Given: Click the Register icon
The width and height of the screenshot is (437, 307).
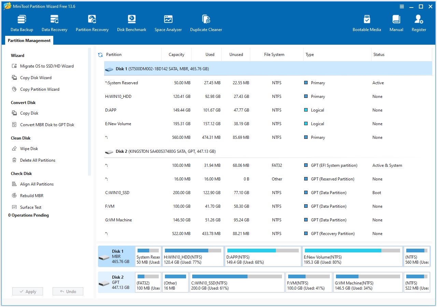Looking at the screenshot, I should coord(419,23).
